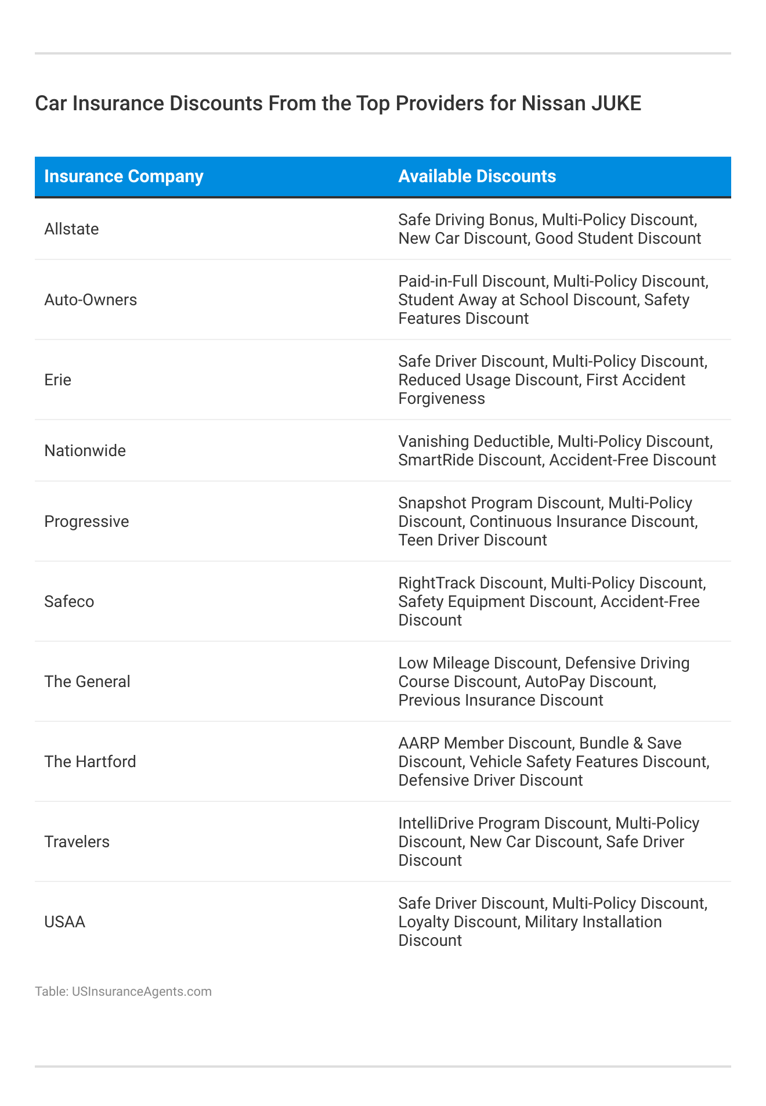
Task: Click the USInsuranceAgents.com table source credit
Action: click(x=123, y=991)
